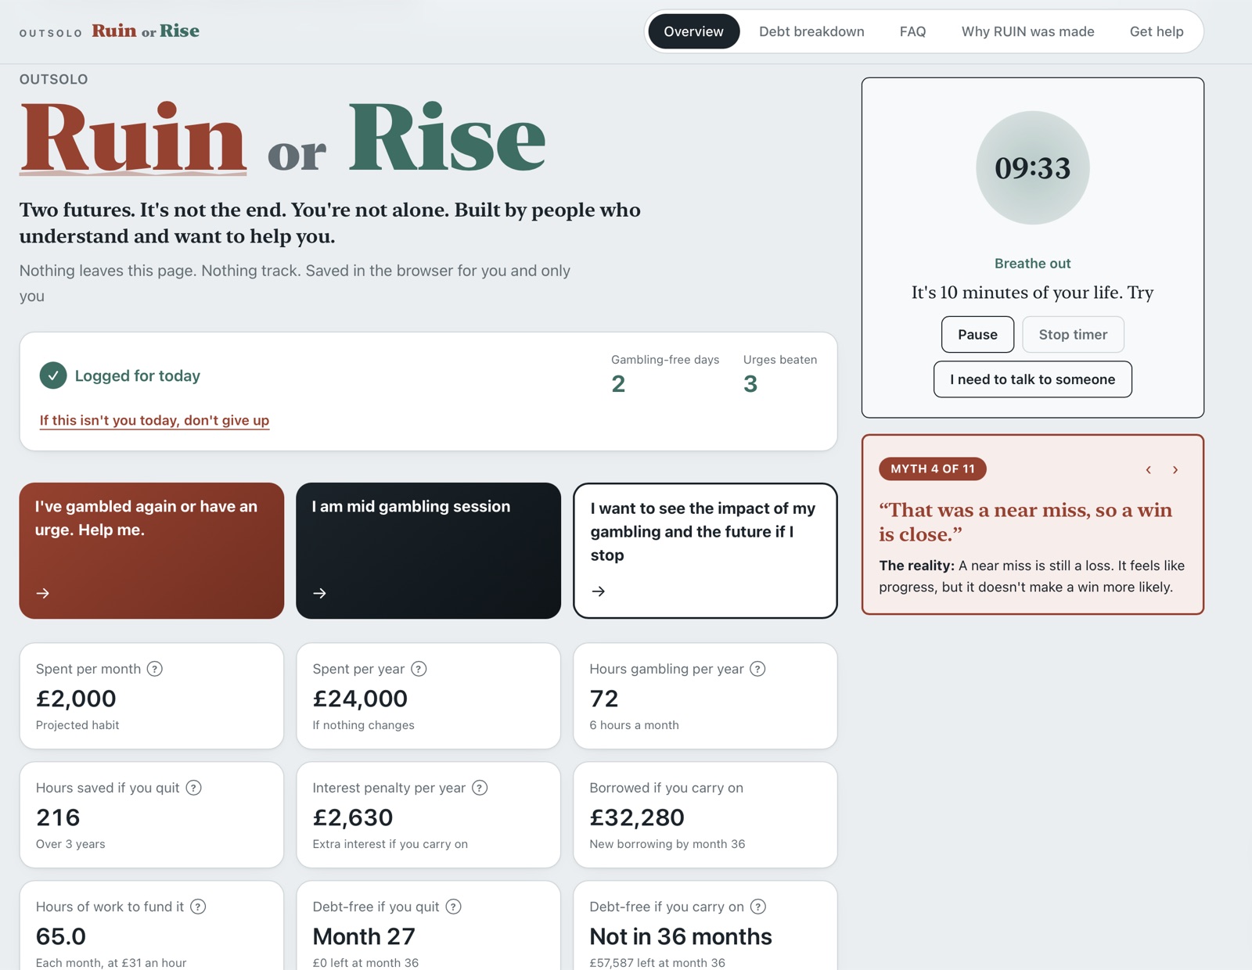The height and width of the screenshot is (970, 1252).
Task: Click I need to talk to someone
Action: click(x=1032, y=379)
